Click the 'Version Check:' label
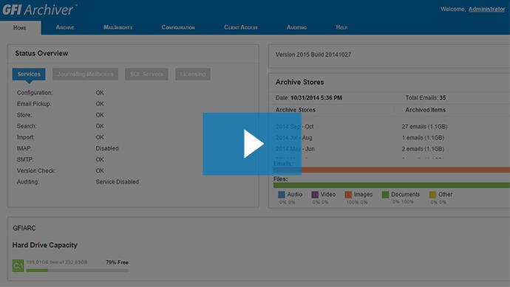This screenshot has width=510, height=287. (36, 170)
